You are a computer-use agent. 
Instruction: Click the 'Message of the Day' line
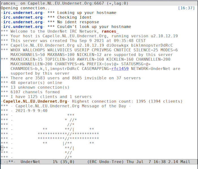tap(66, 106)
